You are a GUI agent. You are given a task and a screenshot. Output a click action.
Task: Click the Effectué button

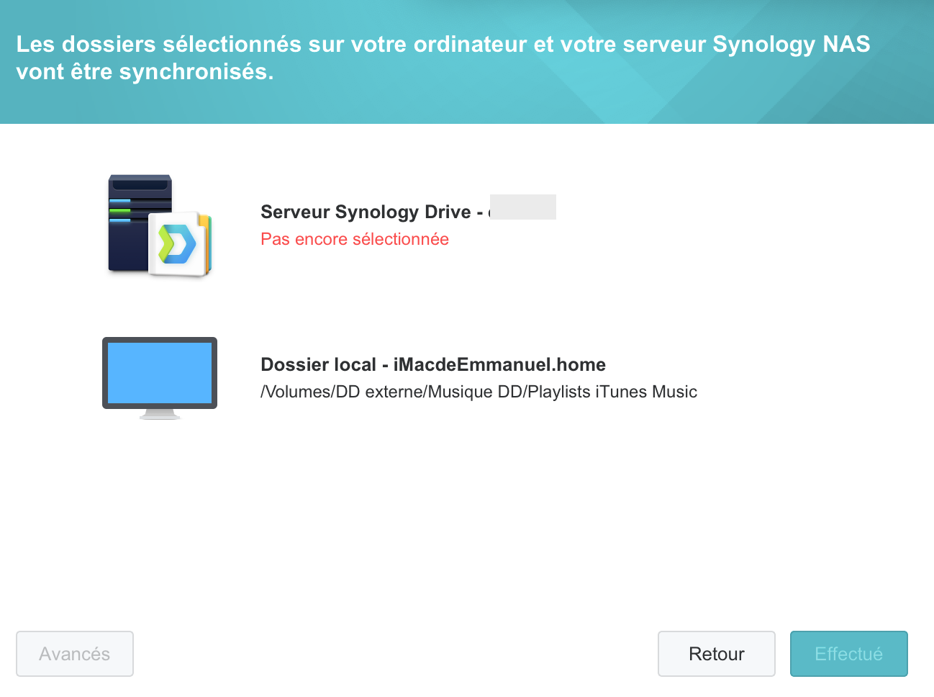848,654
